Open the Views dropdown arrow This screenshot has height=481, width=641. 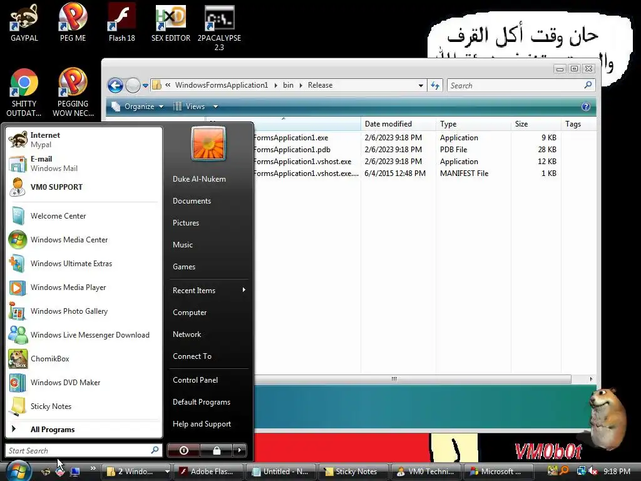point(215,106)
